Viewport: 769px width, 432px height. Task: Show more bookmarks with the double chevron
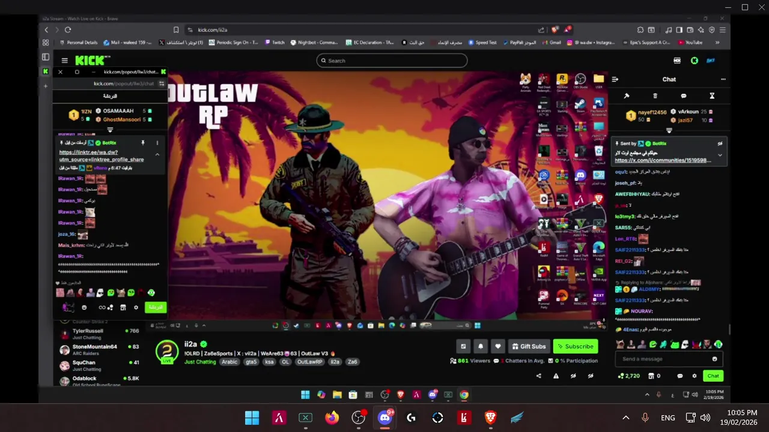(x=717, y=43)
